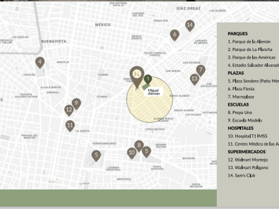Select pin 5 beside pin 8
Image resolution: width=279 pixels, height=209 pixels.
146,151
